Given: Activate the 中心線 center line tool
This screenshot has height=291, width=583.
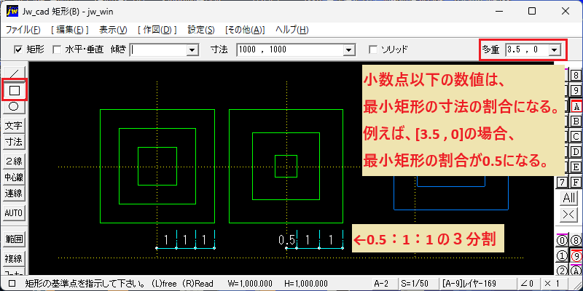Looking at the screenshot, I should [x=14, y=178].
